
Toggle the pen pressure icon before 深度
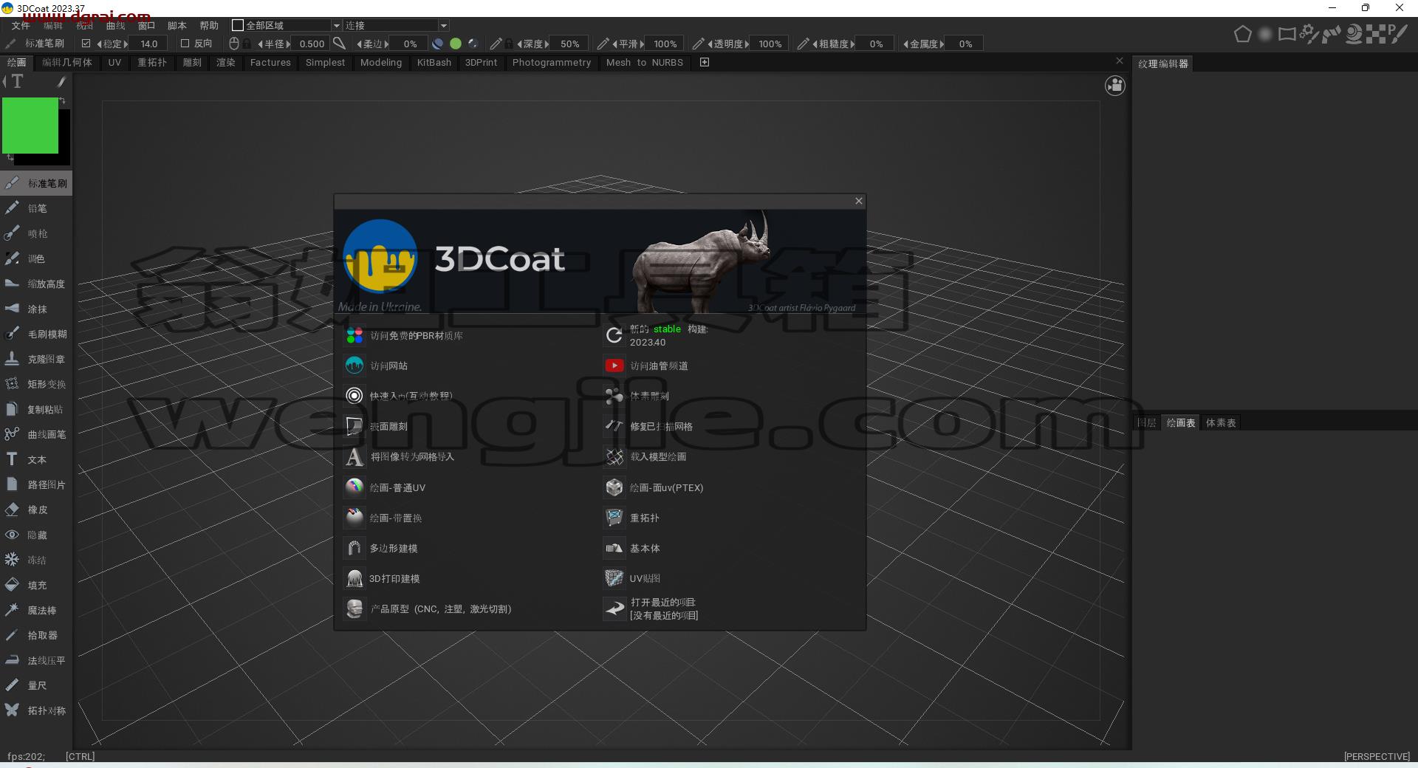click(496, 44)
